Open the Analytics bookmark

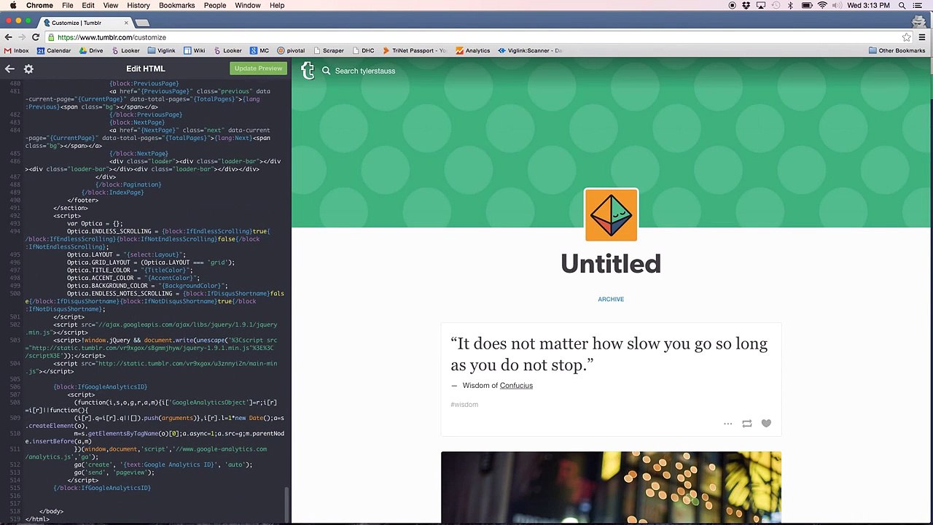coord(473,50)
